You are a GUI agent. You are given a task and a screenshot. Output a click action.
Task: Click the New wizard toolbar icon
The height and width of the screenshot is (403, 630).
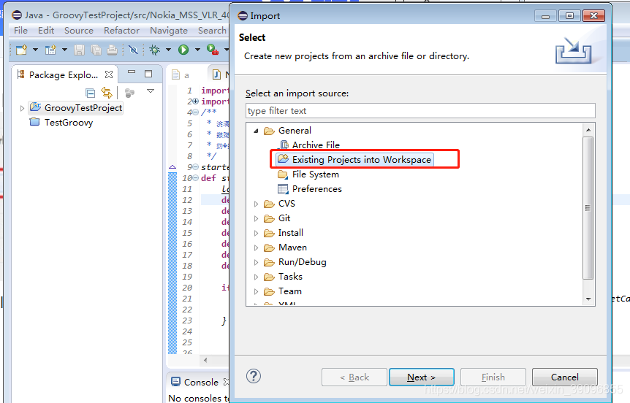[x=21, y=50]
